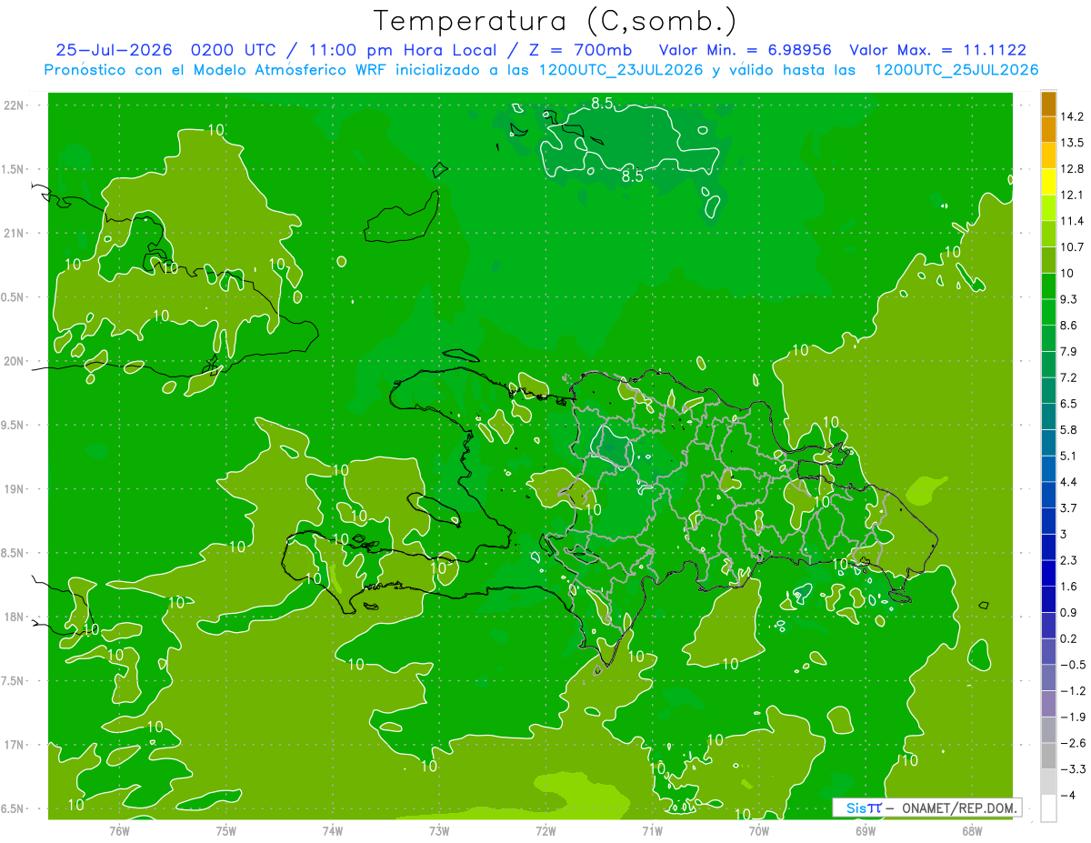The height and width of the screenshot is (843, 1091).
Task: Select Valor Max. = 11.1122
Action: coord(937,50)
